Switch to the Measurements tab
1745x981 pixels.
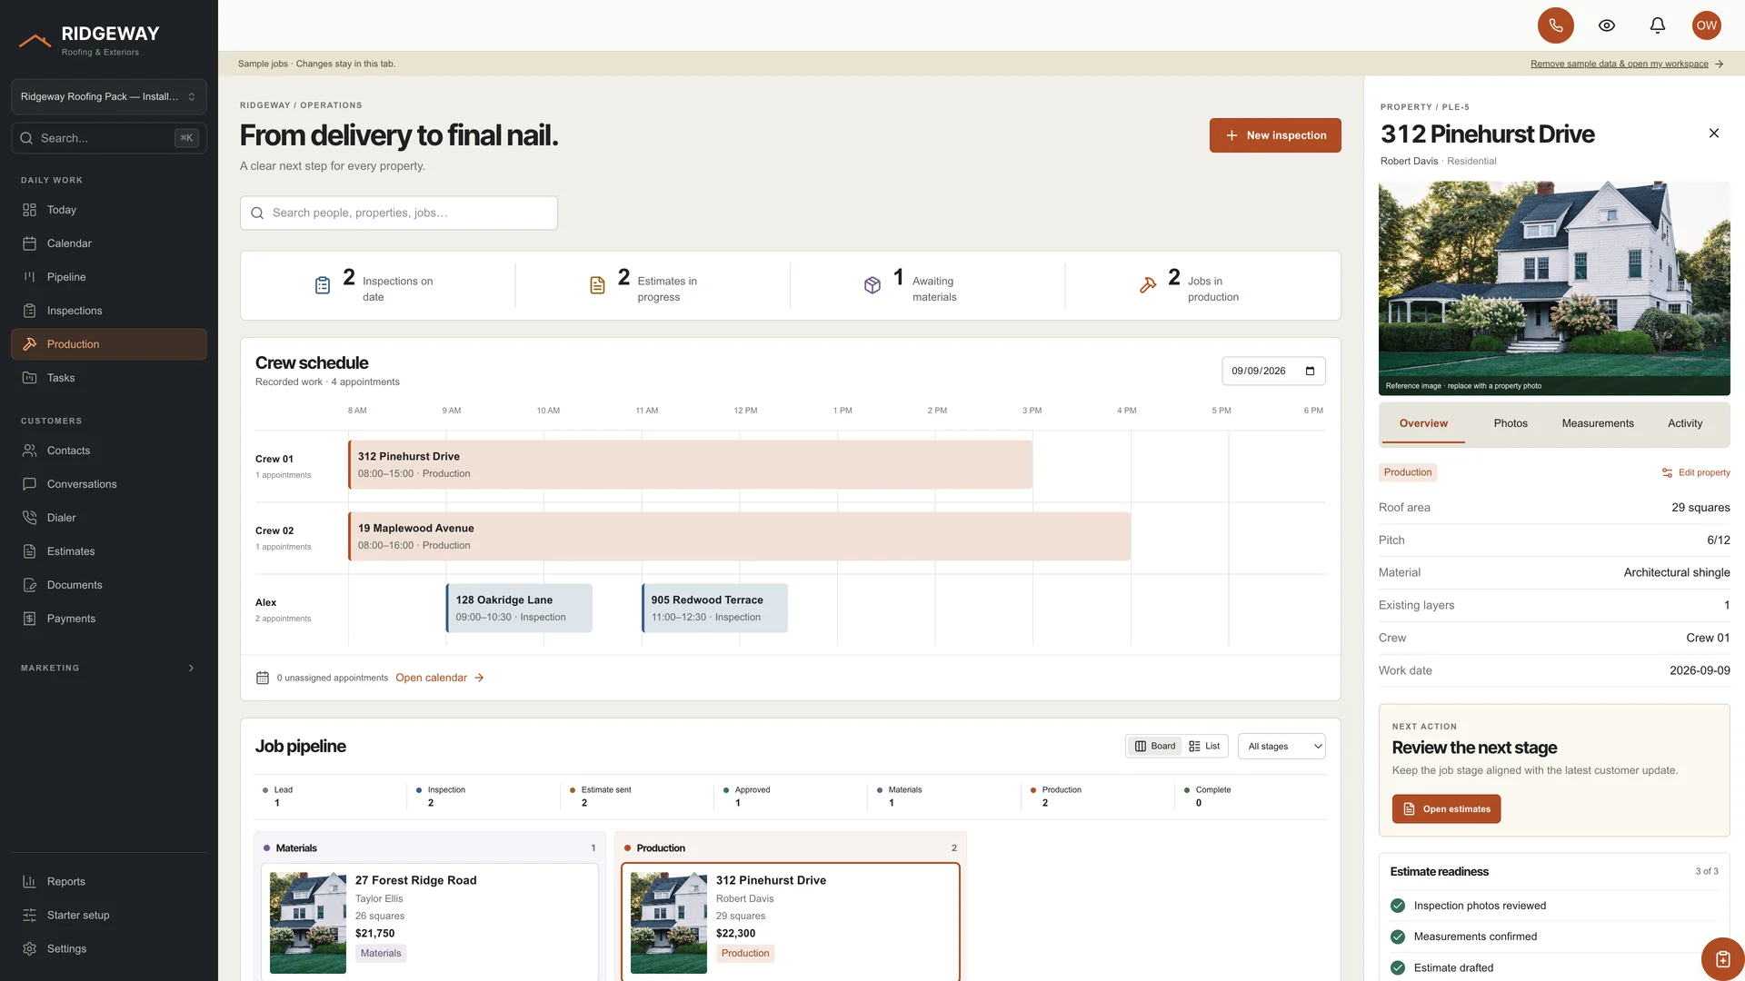pos(1598,423)
